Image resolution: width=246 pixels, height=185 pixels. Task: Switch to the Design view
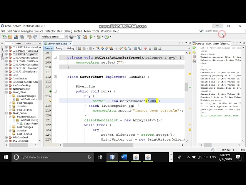click(x=60, y=48)
